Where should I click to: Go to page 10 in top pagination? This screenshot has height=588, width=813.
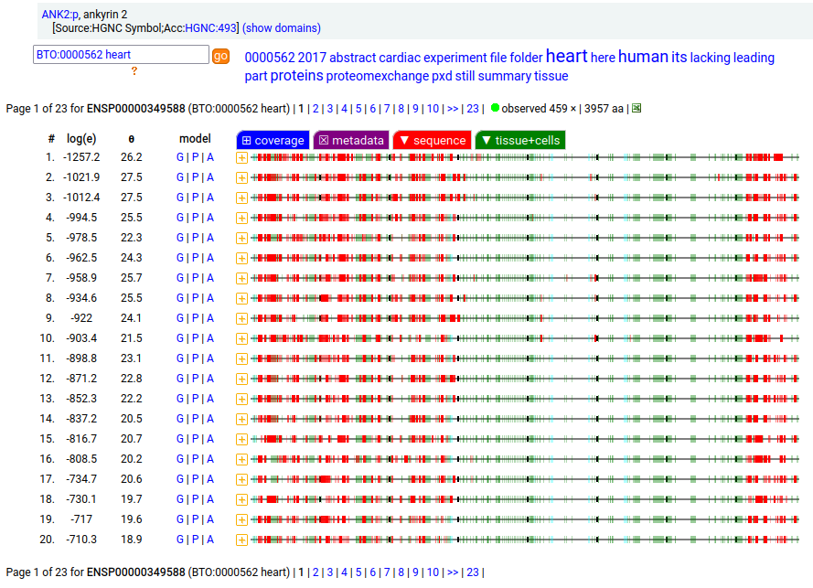(433, 109)
